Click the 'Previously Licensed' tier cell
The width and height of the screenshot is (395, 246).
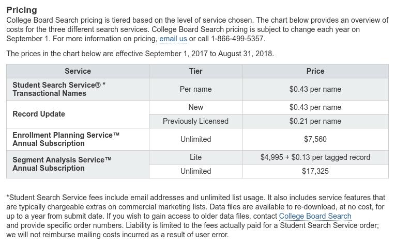click(x=196, y=121)
